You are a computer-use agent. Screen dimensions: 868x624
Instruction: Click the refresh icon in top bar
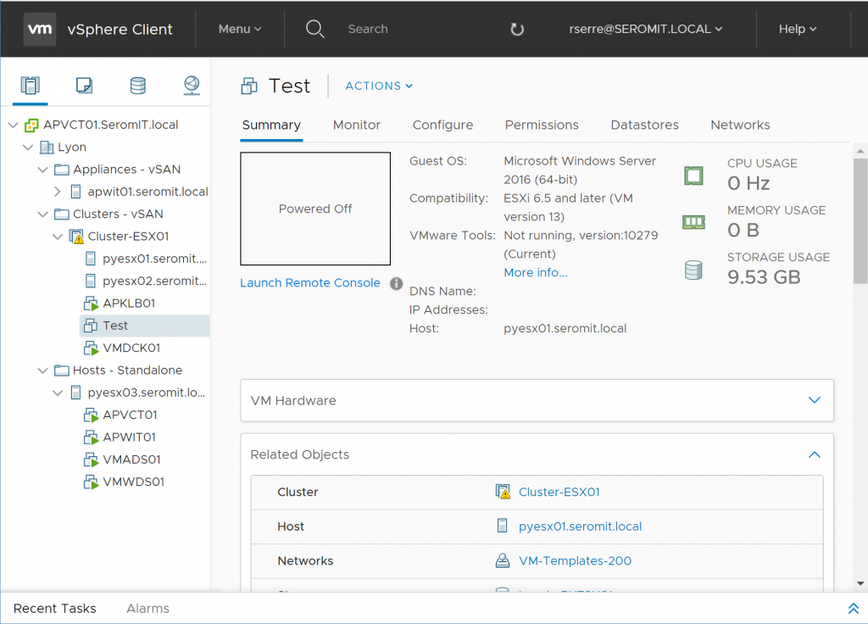pos(517,30)
